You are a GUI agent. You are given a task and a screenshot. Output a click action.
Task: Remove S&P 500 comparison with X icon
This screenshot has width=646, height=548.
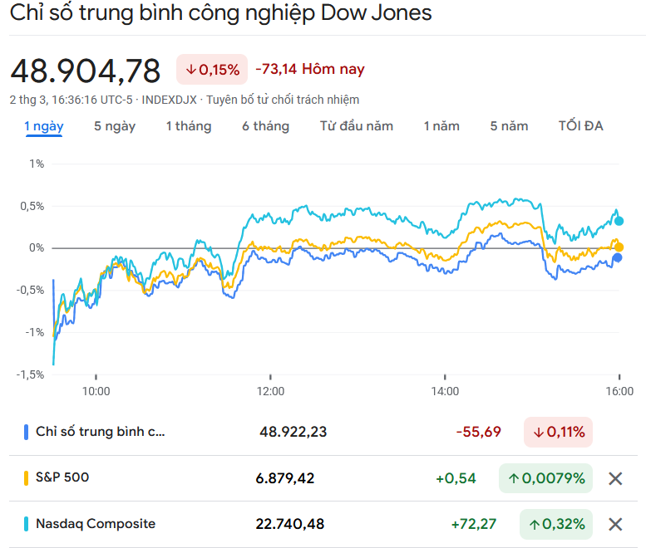615,478
